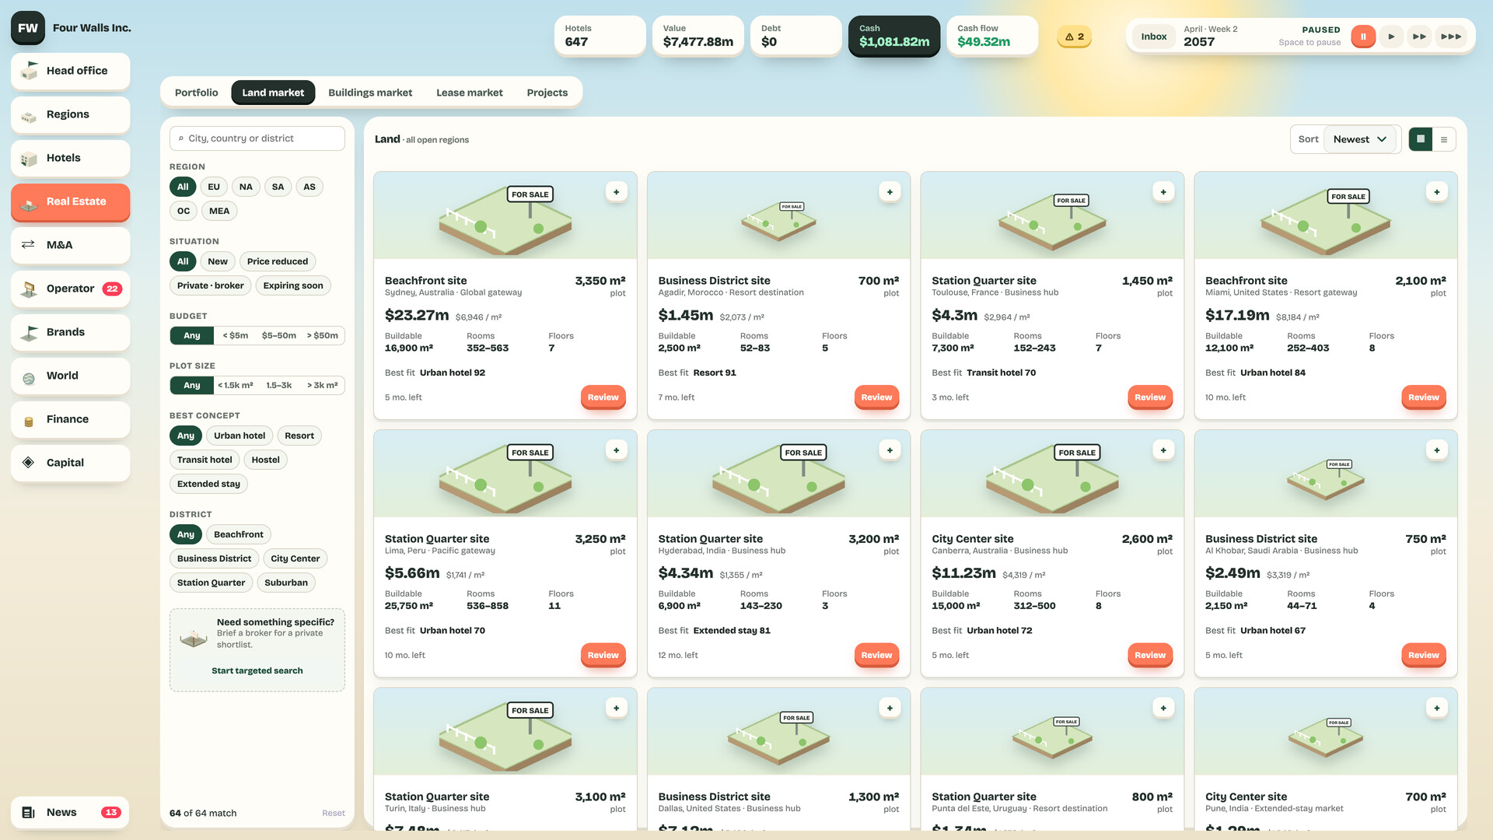Image resolution: width=1493 pixels, height=840 pixels.
Task: Click the city, country or district search field
Action: click(x=257, y=138)
